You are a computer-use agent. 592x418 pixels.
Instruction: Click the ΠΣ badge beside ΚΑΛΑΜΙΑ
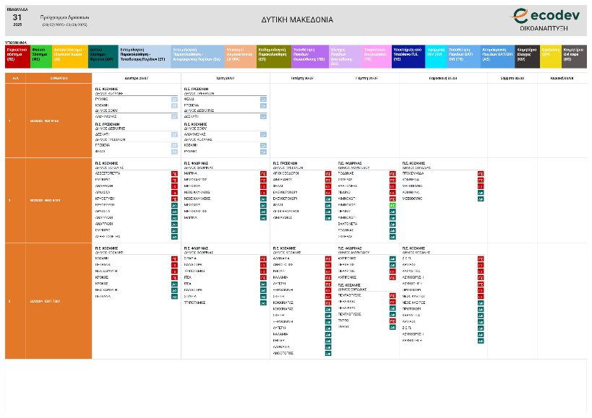tap(328, 278)
